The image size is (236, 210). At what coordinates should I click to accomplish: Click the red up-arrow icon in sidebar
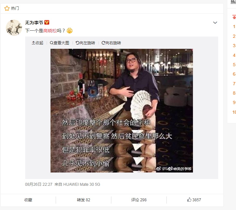[x=234, y=17]
